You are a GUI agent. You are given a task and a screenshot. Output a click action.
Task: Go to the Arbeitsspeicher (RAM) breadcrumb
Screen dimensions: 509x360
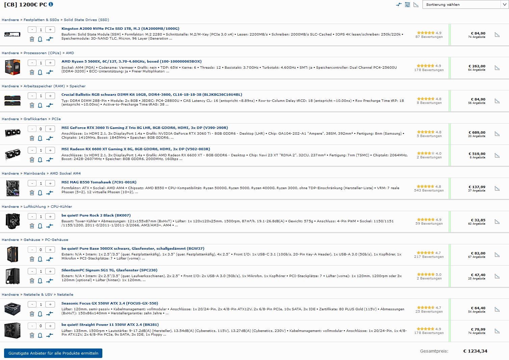tap(44, 86)
